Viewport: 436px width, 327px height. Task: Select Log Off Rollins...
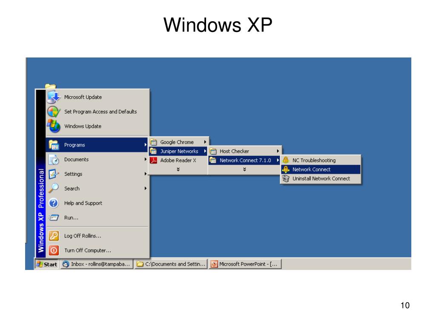pyautogui.click(x=98, y=236)
